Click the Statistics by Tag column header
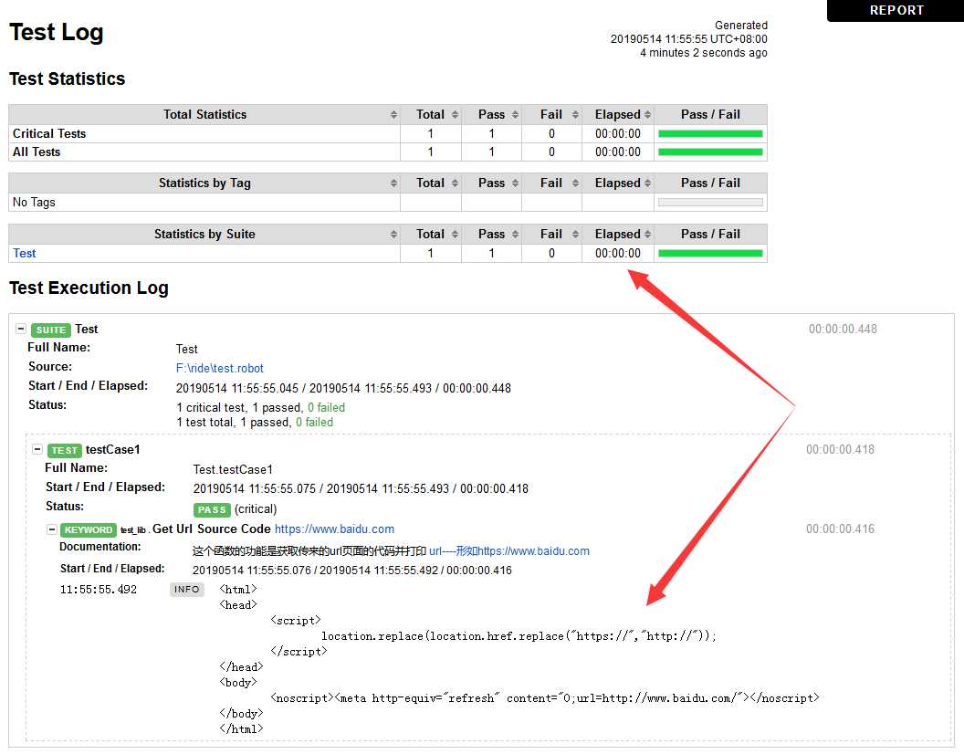The width and height of the screenshot is (964, 754). tap(204, 183)
